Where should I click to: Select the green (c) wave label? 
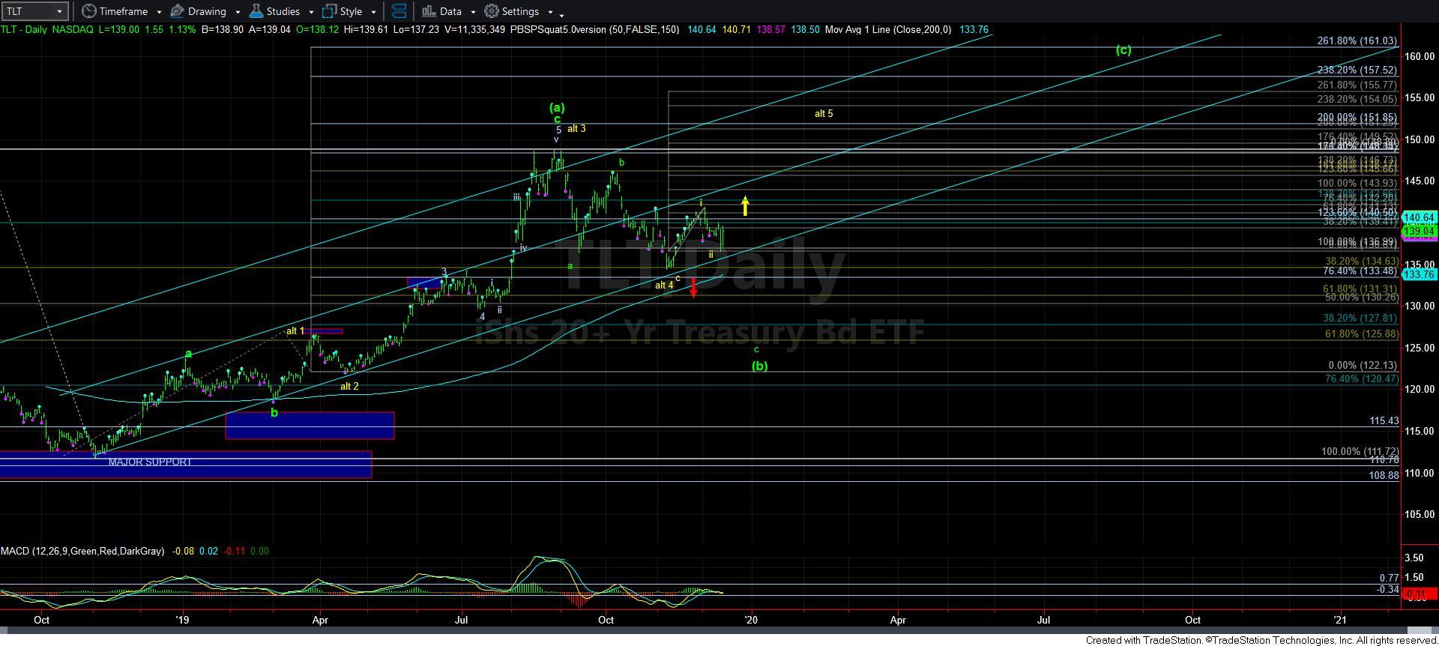(x=1123, y=50)
